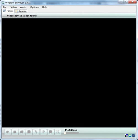Click the fullscreen arrows icon
This screenshot has height=140, width=138.
58,132
